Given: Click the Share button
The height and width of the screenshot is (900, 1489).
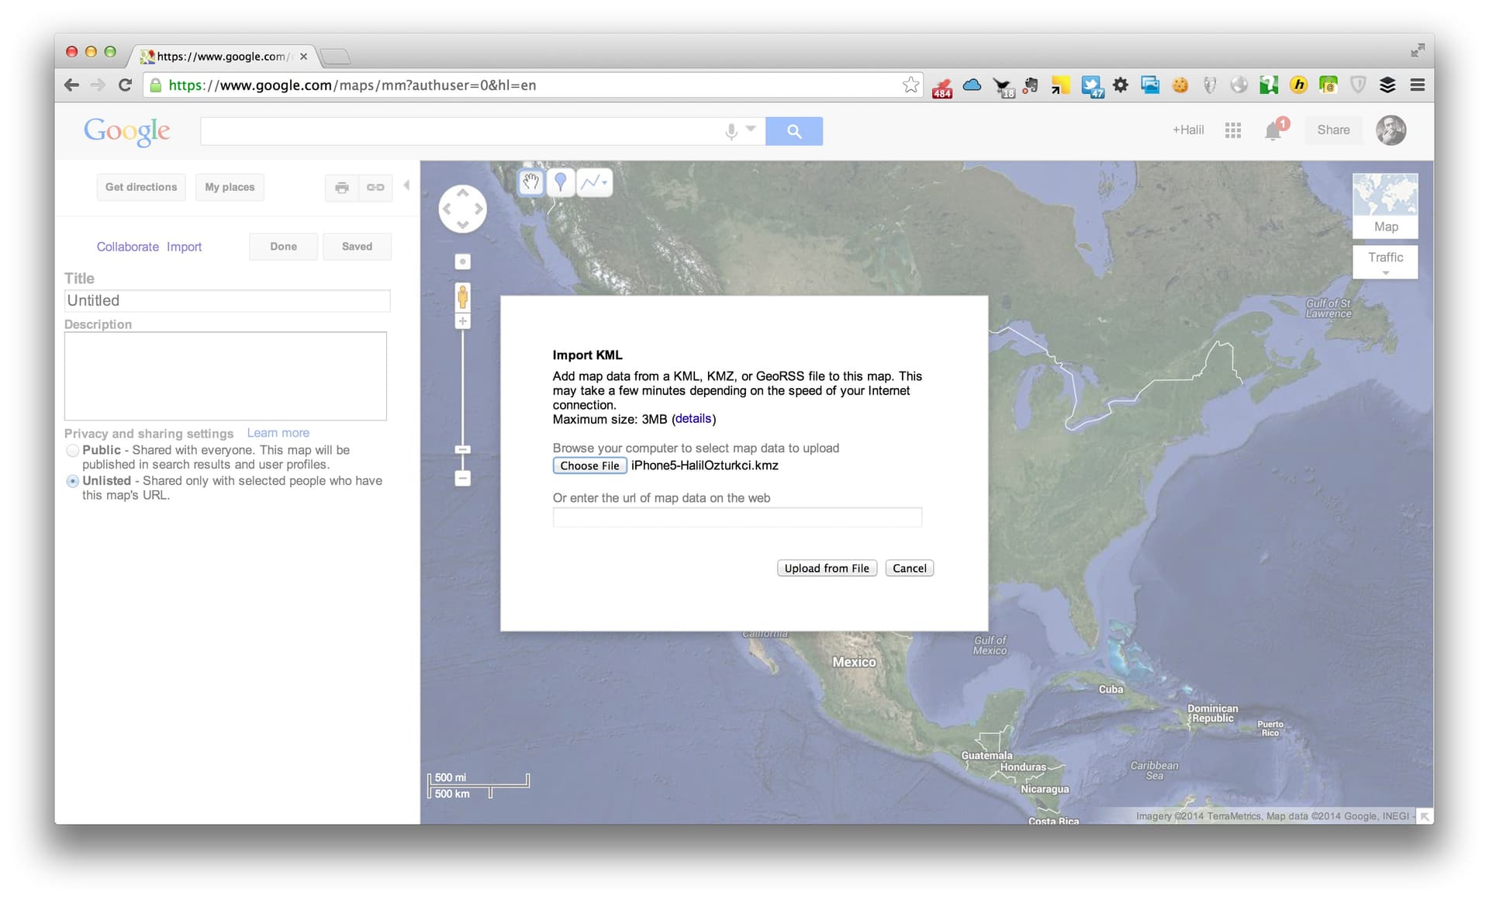Looking at the screenshot, I should [x=1333, y=130].
